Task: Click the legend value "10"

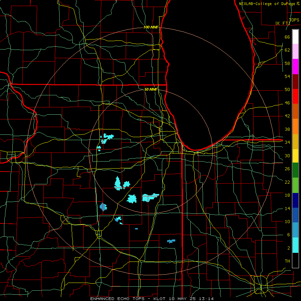Action: coord(287,221)
